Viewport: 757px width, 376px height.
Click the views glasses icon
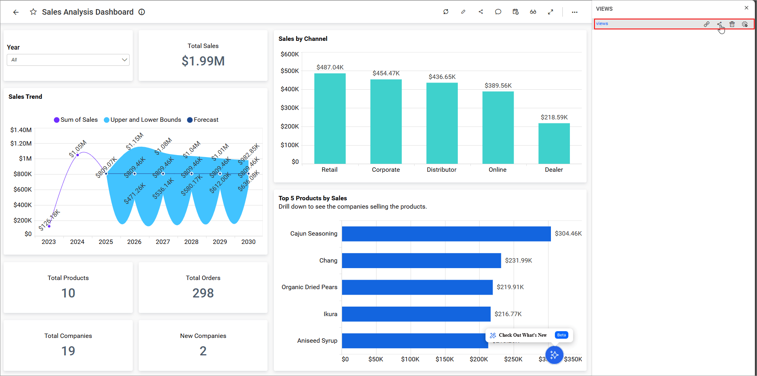pyautogui.click(x=533, y=12)
